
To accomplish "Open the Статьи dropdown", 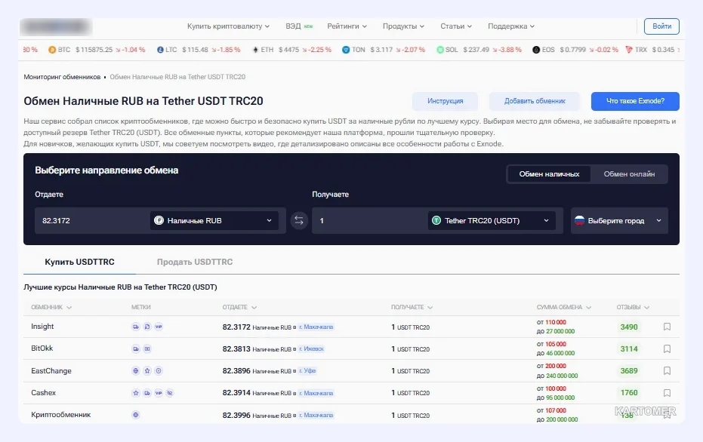I will tap(456, 26).
